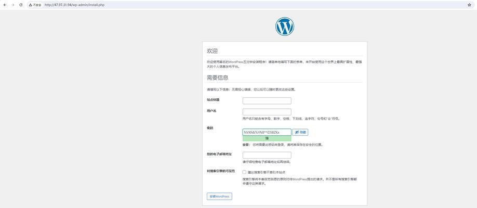Viewport: 477px width, 208px height.
Task: Click the 您的电子邮箱地址 label
Action: coord(219,154)
